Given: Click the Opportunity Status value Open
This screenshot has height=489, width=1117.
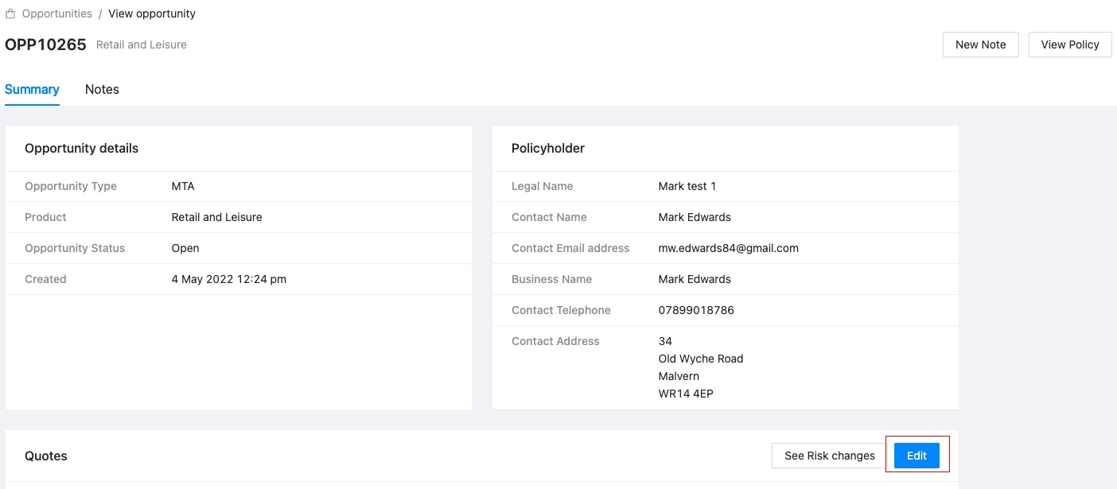Looking at the screenshot, I should 185,248.
